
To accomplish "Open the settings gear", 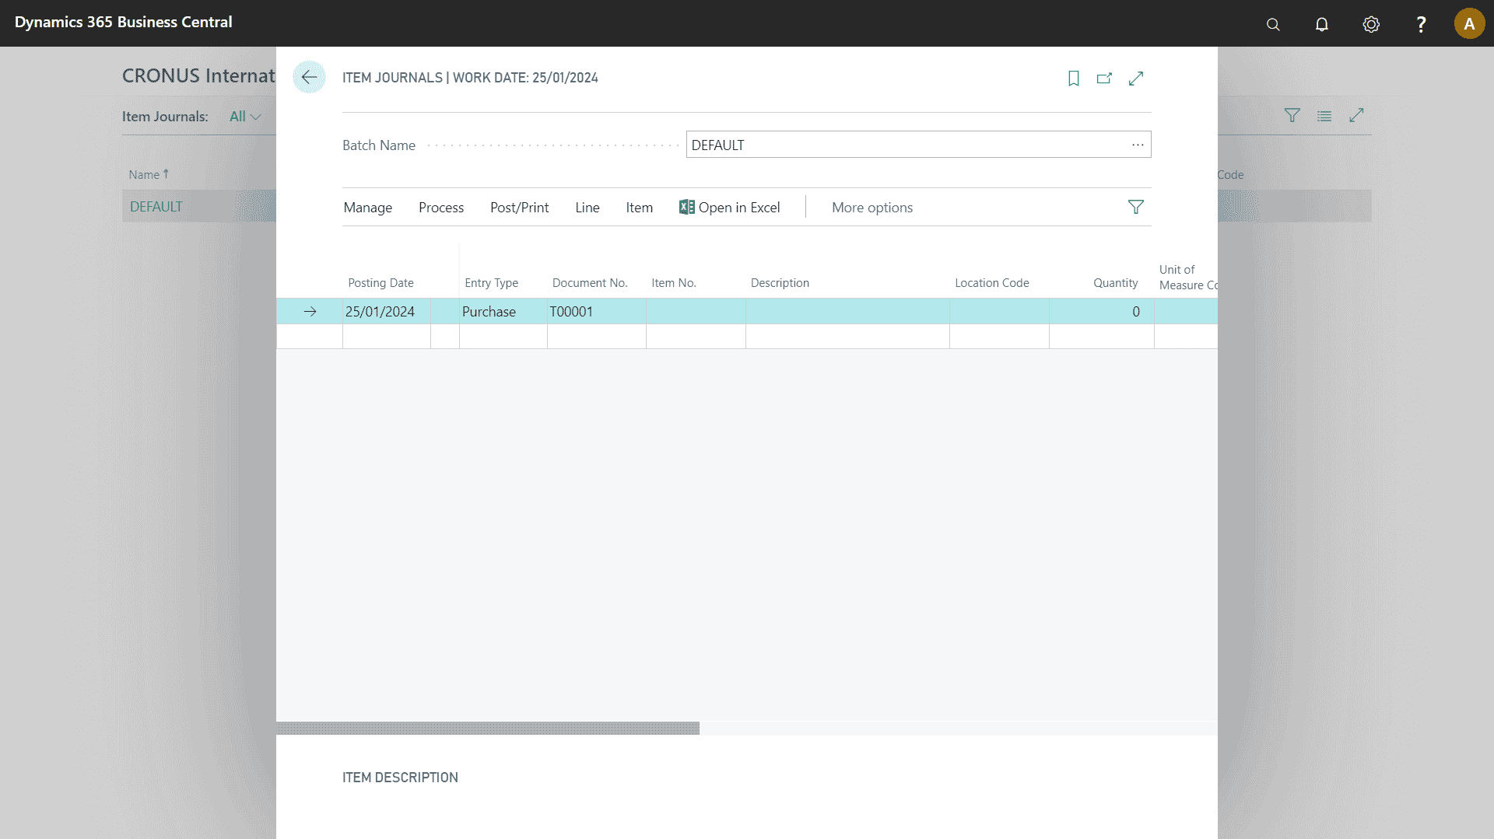I will coord(1371,24).
